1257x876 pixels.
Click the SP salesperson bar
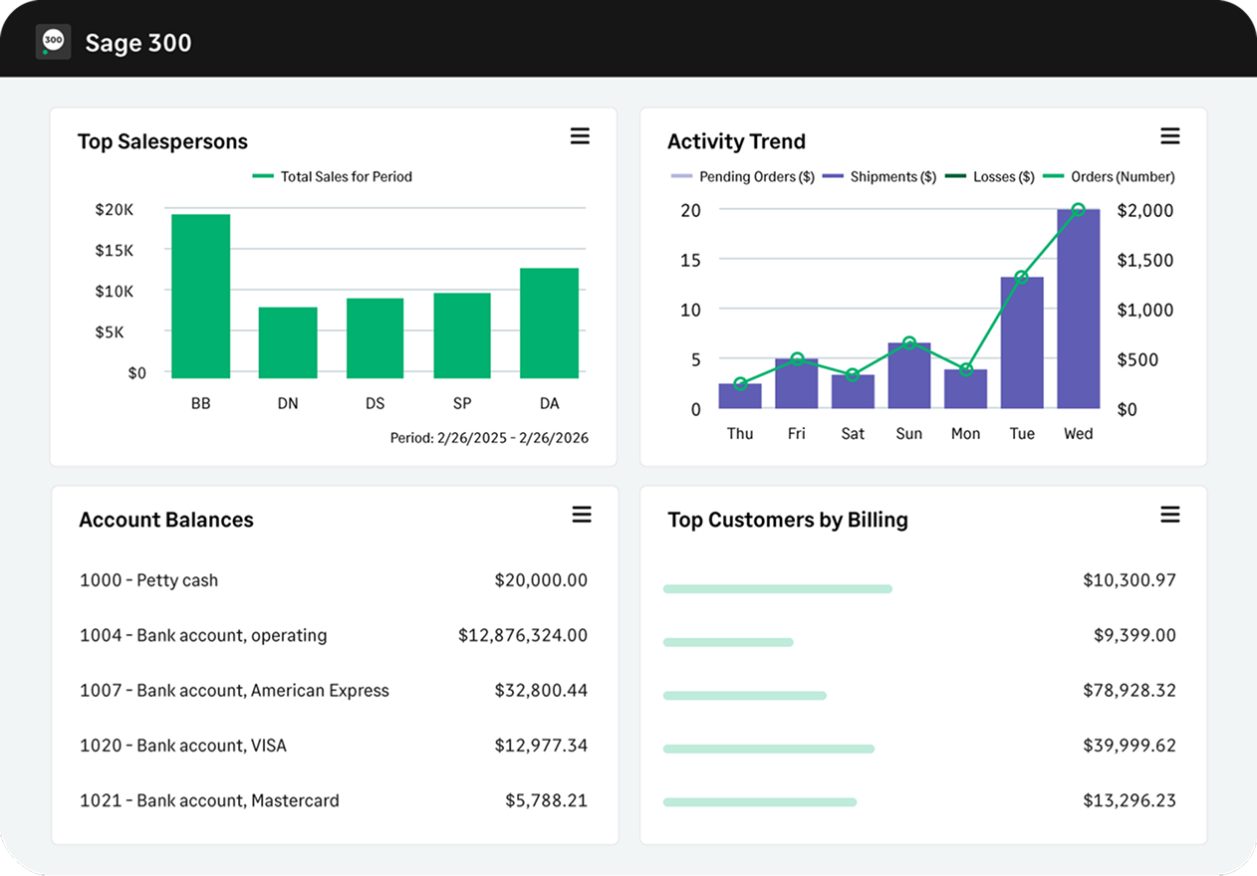pos(462,335)
